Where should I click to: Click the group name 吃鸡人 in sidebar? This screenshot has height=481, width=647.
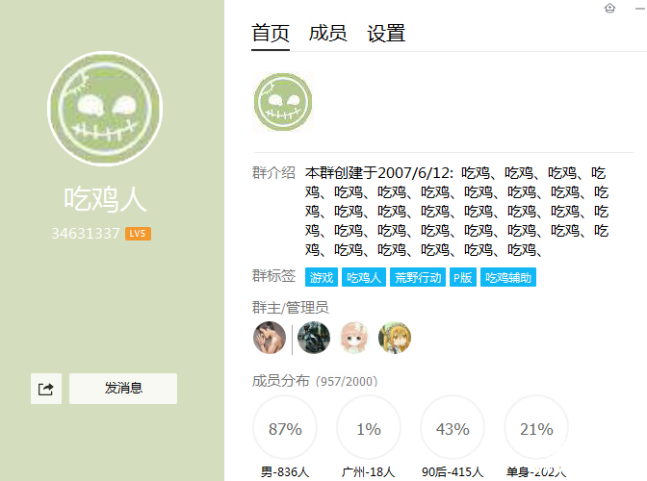tap(105, 199)
